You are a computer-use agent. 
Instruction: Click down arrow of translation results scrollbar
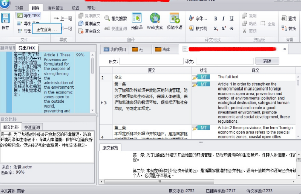(92, 110)
